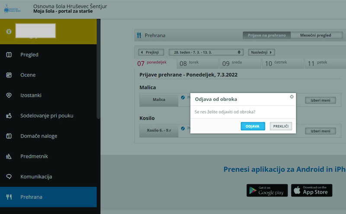
Task: Advance to next week with Naslednji
Action: coord(262,52)
